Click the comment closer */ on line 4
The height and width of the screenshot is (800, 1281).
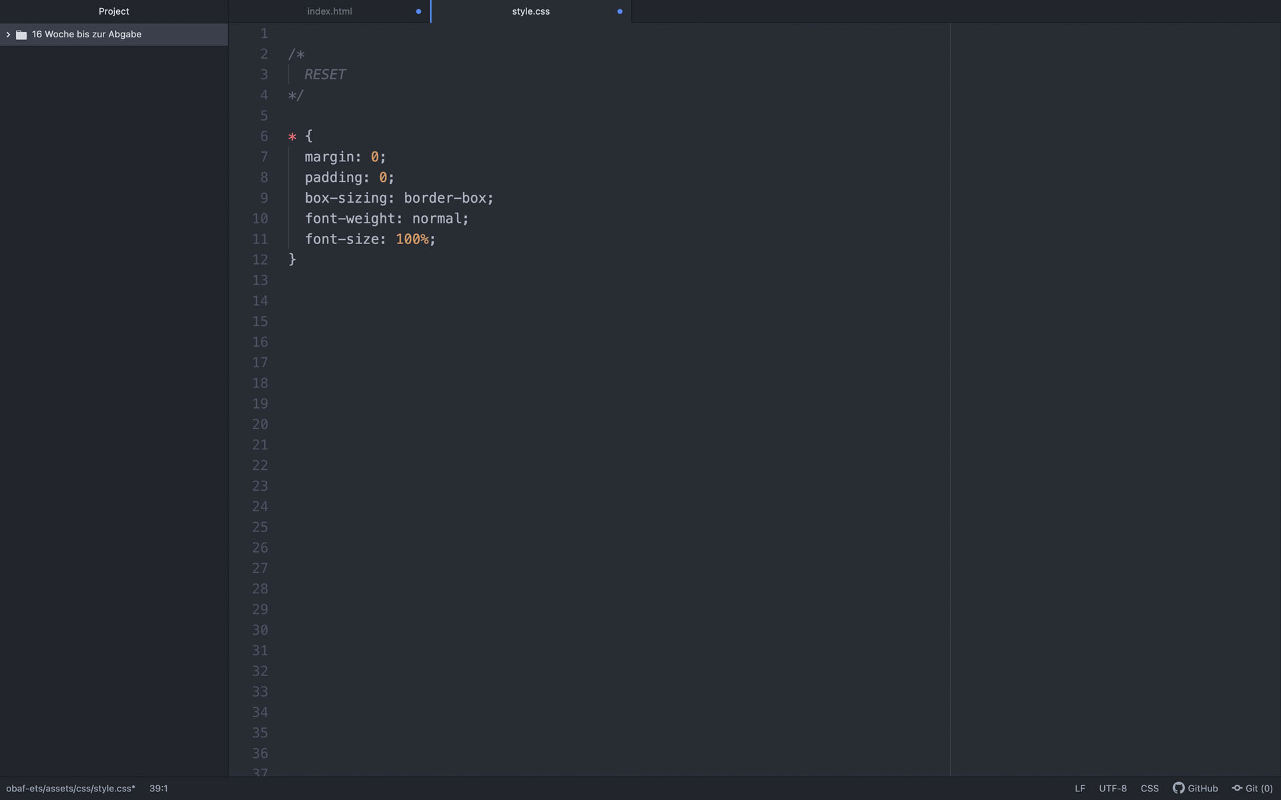[296, 95]
